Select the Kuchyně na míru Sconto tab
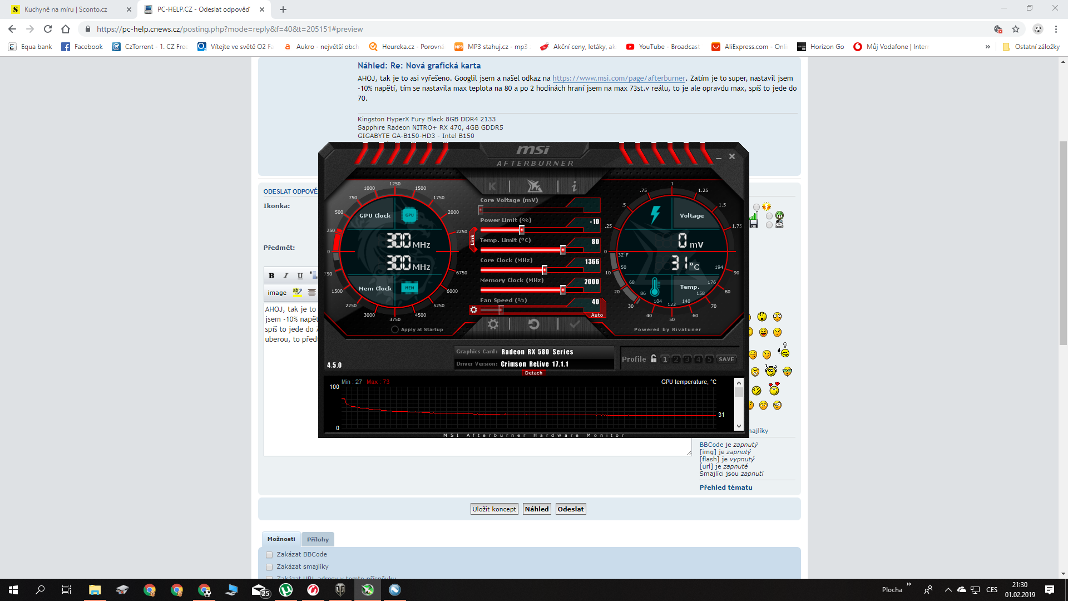 (66, 9)
